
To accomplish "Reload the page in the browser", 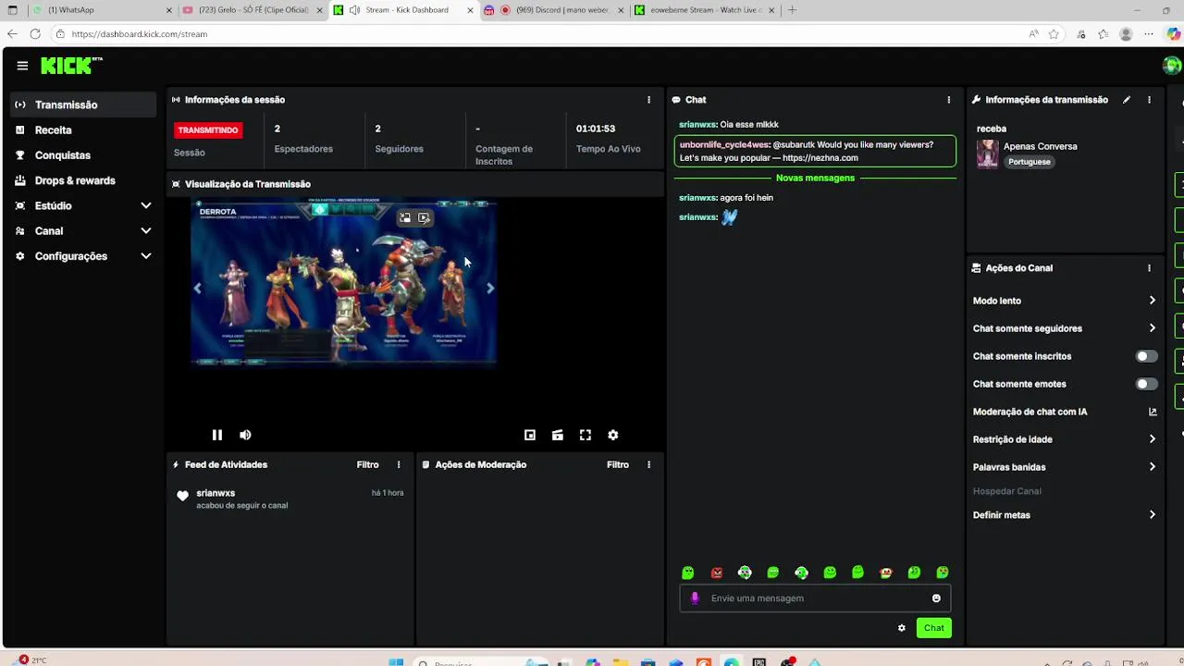I will point(35,34).
